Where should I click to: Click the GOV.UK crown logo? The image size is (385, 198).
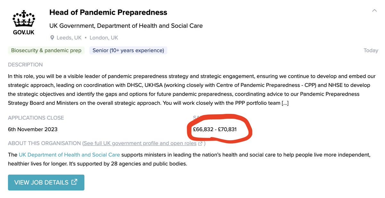pos(23,22)
